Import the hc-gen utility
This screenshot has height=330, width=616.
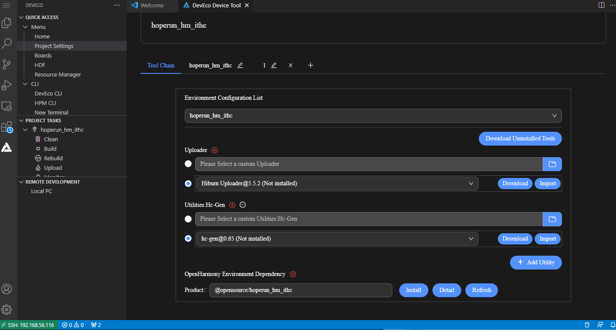[548, 238]
